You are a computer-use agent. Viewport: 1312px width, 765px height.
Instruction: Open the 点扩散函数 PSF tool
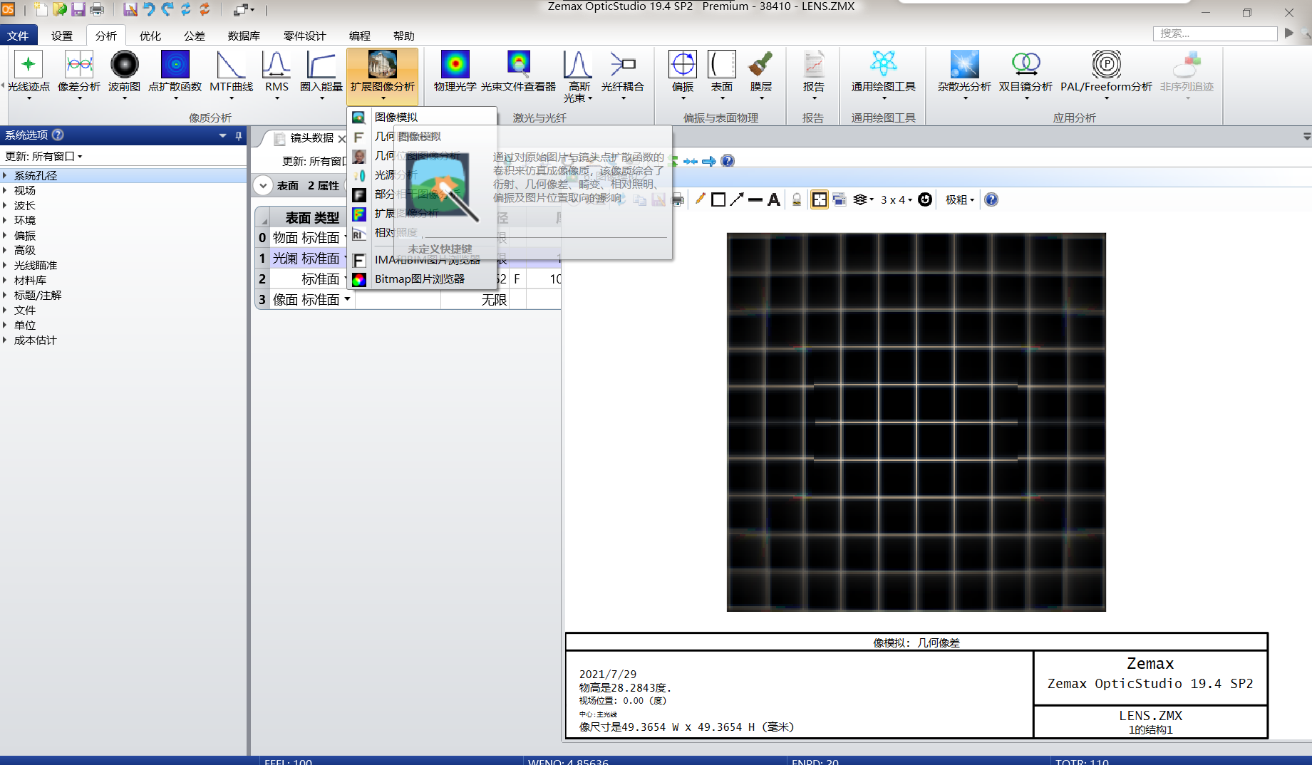tap(175, 73)
